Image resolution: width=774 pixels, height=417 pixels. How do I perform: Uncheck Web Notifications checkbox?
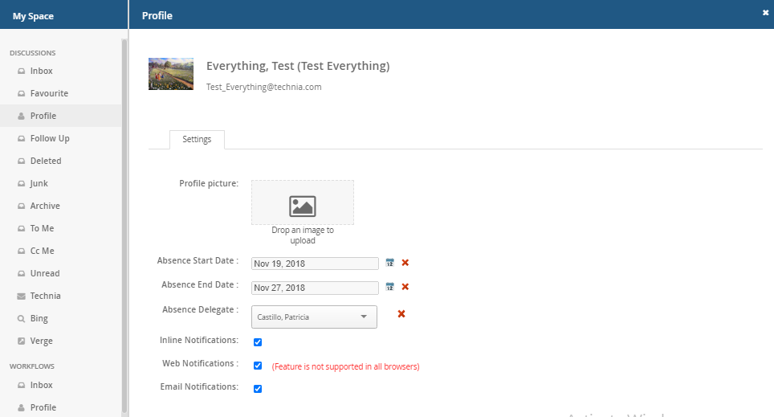[258, 366]
